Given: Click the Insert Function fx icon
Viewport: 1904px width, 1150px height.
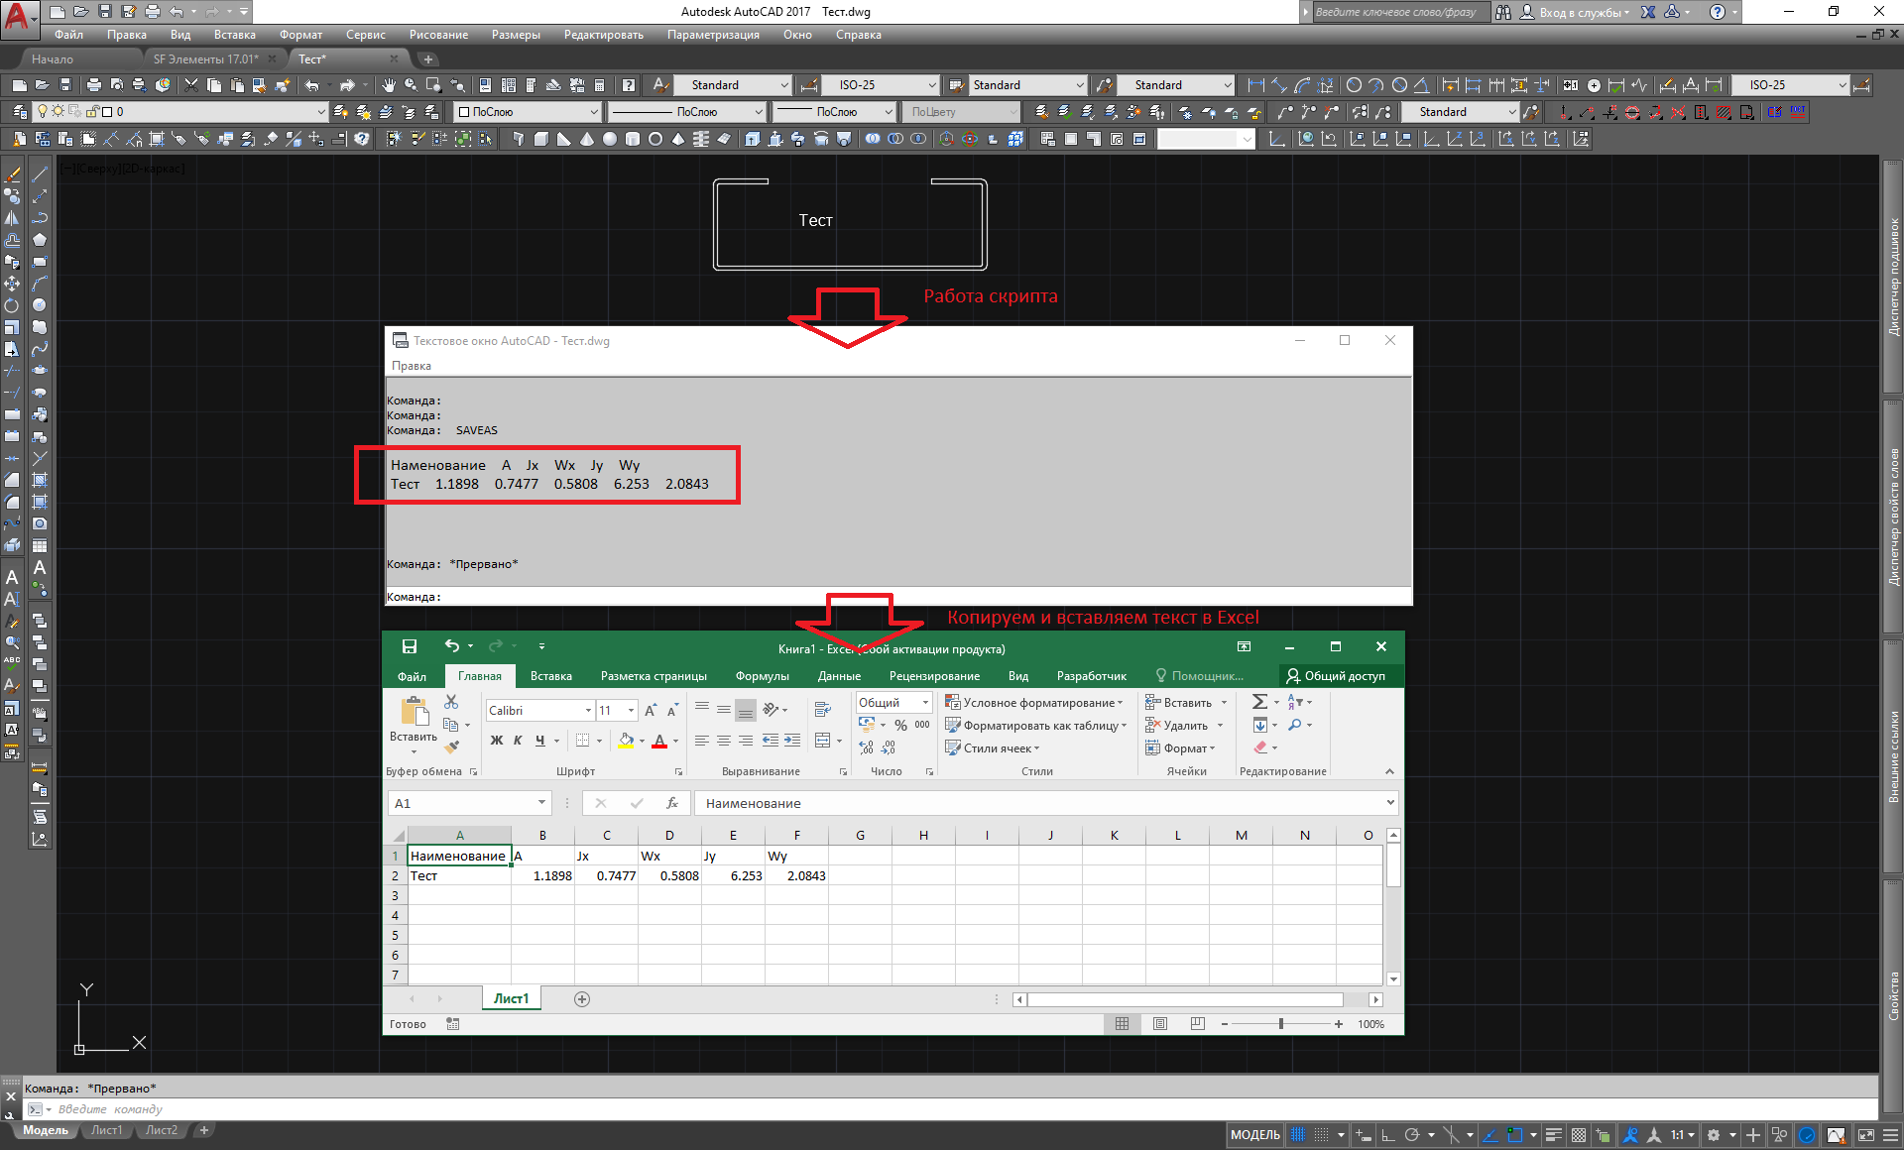Looking at the screenshot, I should point(672,803).
